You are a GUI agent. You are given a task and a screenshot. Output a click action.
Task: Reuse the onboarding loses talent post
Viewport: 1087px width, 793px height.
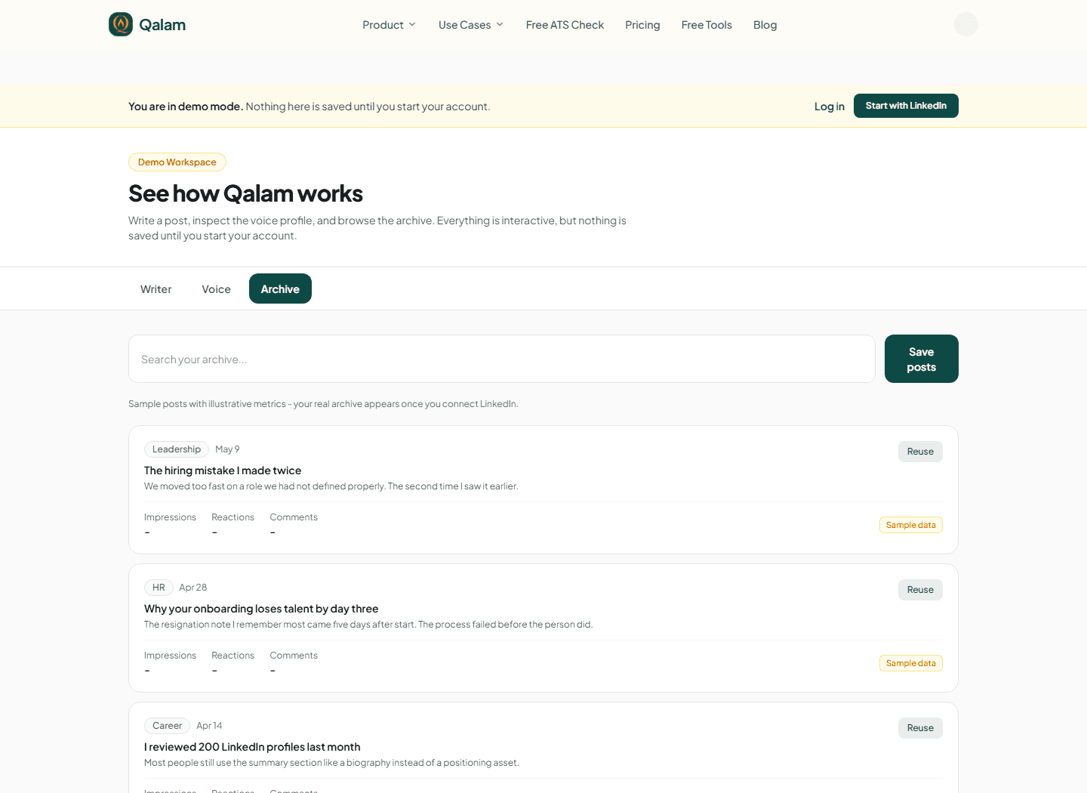920,590
